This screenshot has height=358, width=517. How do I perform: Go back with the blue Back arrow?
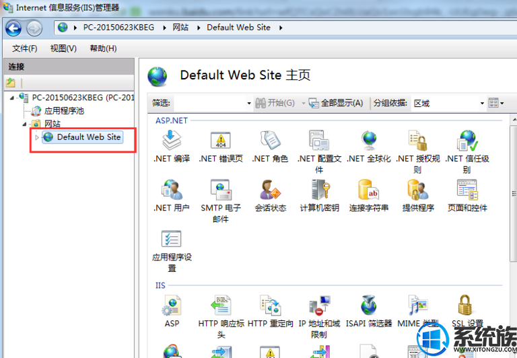13,28
